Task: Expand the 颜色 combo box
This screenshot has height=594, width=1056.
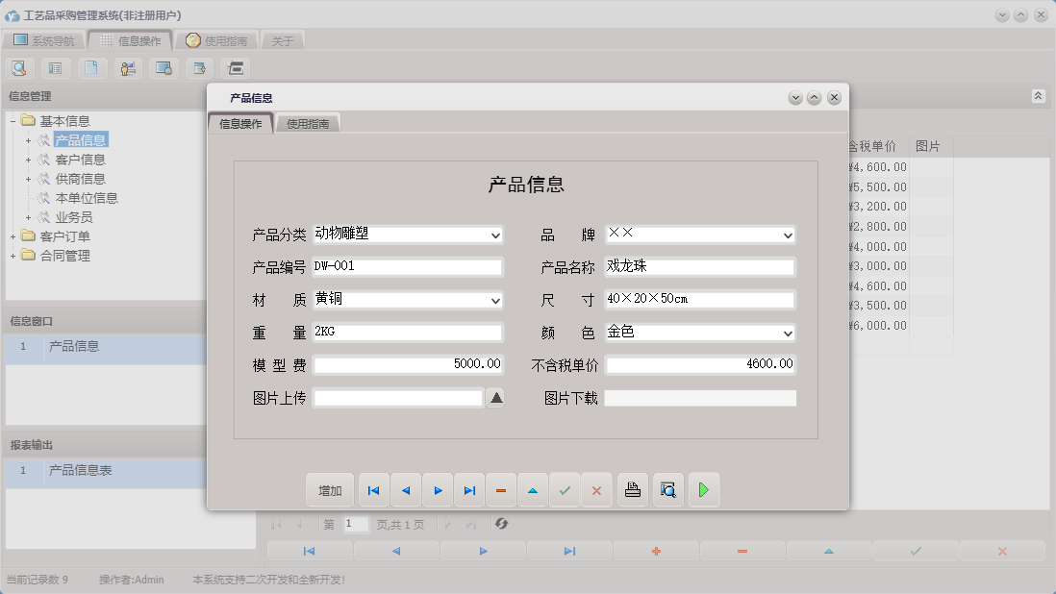Action: pyautogui.click(x=788, y=332)
